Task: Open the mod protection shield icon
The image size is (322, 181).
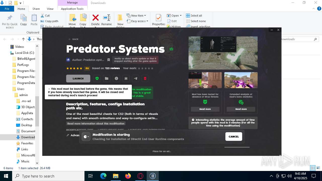Action: 97,78
